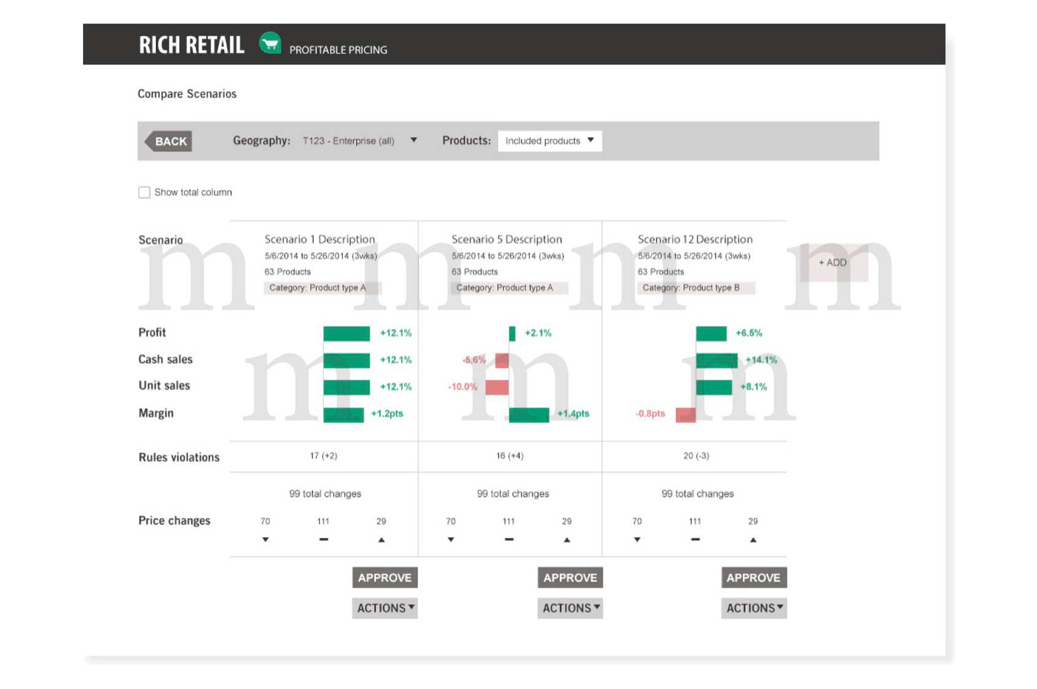The width and height of the screenshot is (1037, 689).
Task: Click the green shopping cart logo icon
Action: pos(270,43)
